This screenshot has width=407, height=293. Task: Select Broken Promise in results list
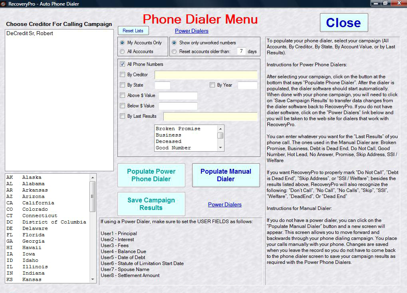(x=186, y=129)
